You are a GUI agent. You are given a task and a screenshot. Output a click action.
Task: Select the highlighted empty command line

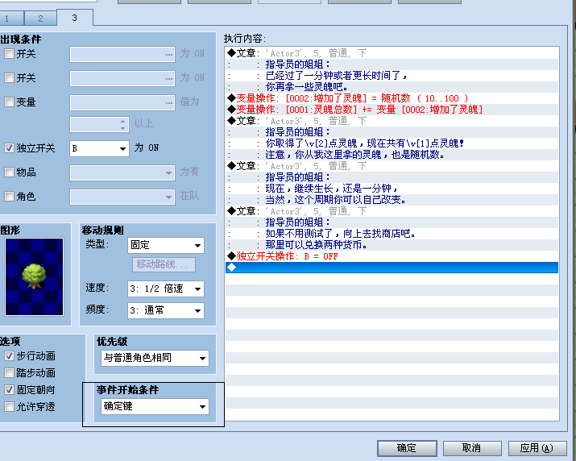(x=392, y=268)
